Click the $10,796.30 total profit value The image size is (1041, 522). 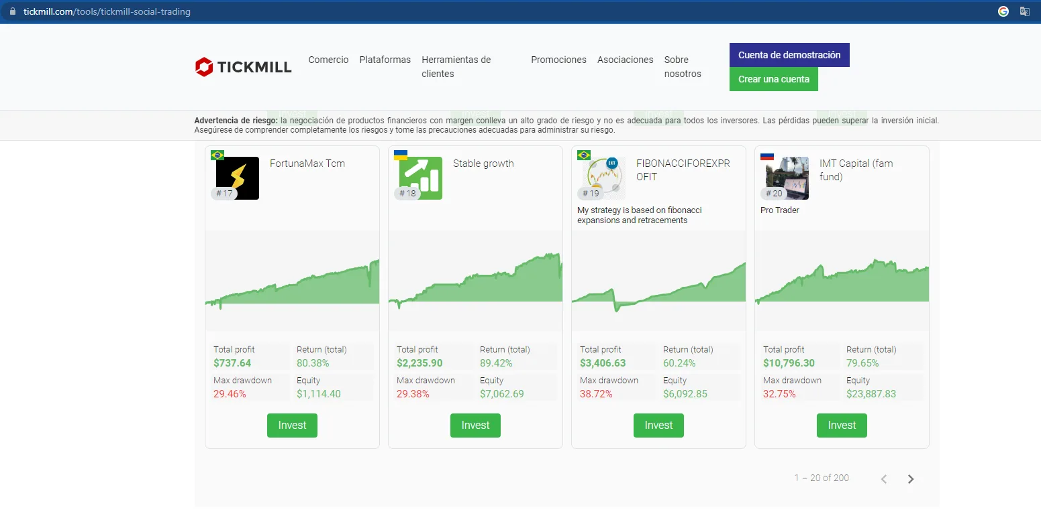(x=789, y=363)
